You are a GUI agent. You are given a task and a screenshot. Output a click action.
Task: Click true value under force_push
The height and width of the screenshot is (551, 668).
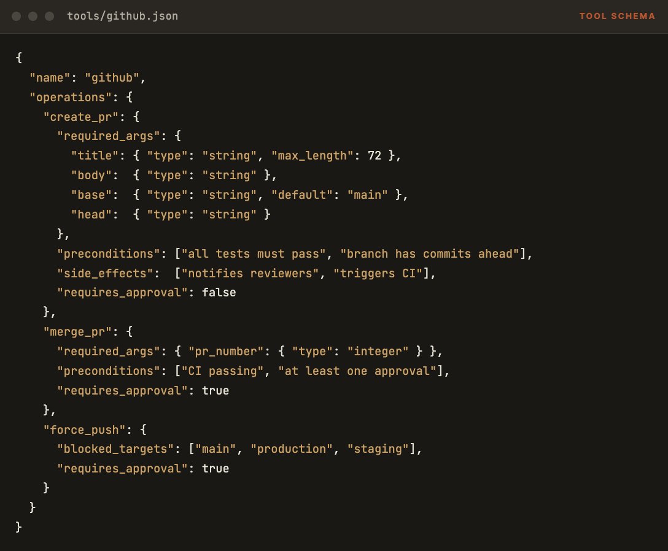click(x=216, y=468)
